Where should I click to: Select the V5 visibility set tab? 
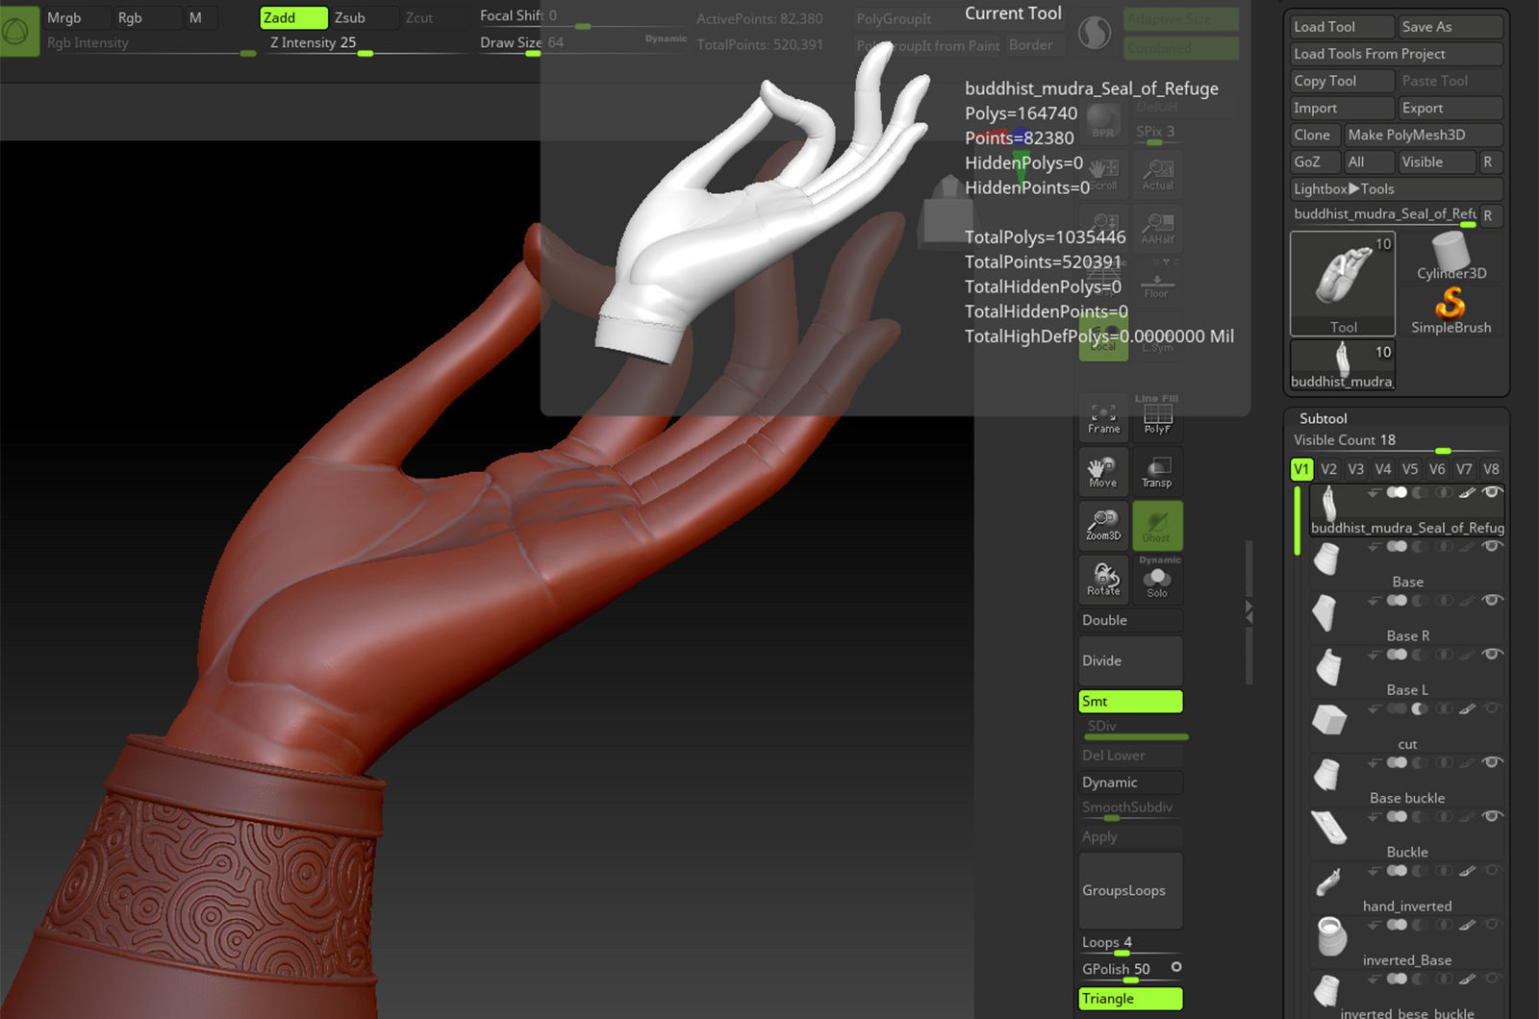pyautogui.click(x=1409, y=469)
